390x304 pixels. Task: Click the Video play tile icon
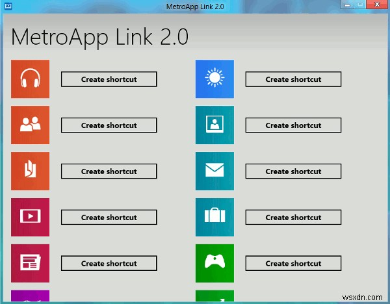tap(30, 217)
